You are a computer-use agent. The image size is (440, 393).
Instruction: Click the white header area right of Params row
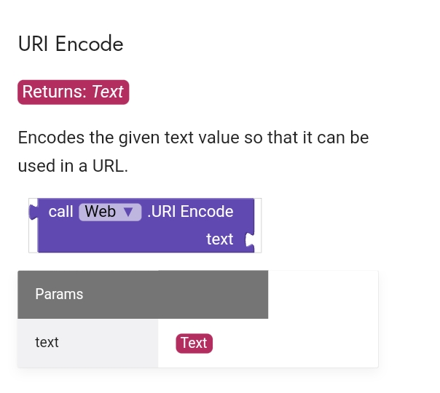[323, 294]
